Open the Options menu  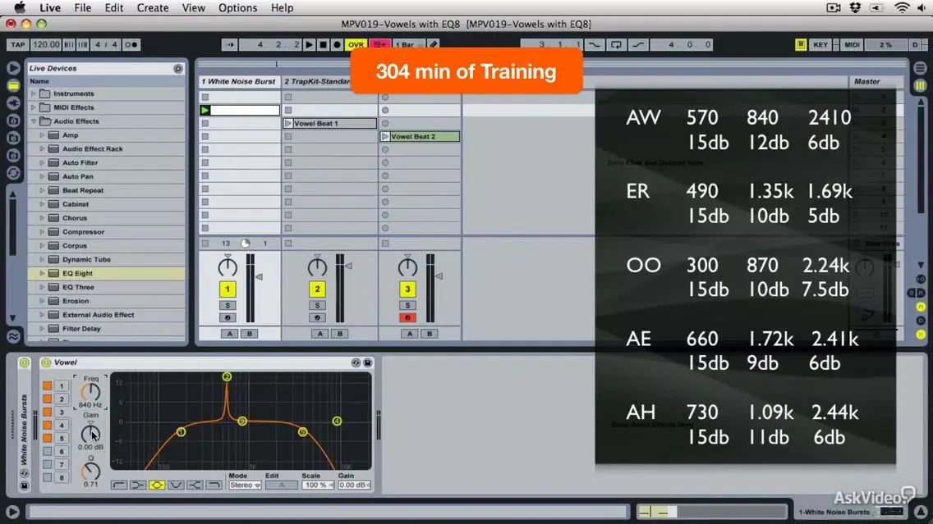pyautogui.click(x=237, y=7)
